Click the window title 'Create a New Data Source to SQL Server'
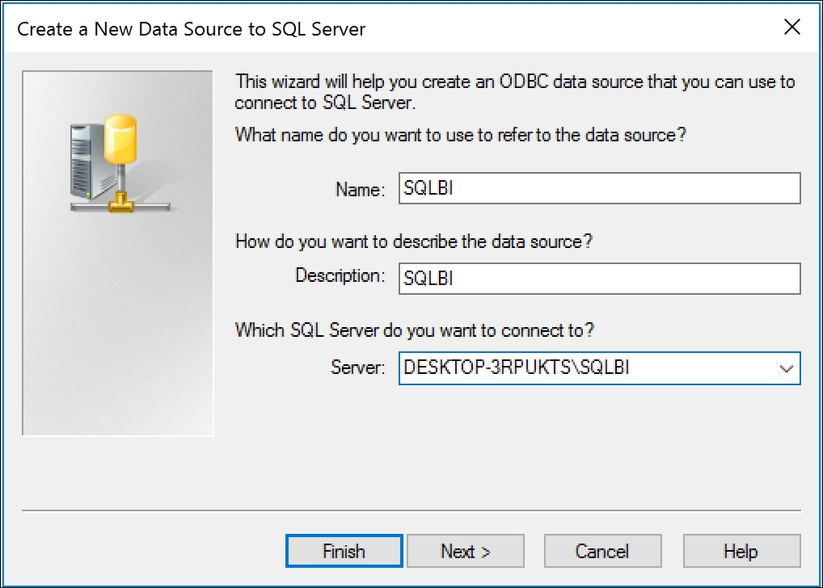The height and width of the screenshot is (588, 823). pos(191,29)
